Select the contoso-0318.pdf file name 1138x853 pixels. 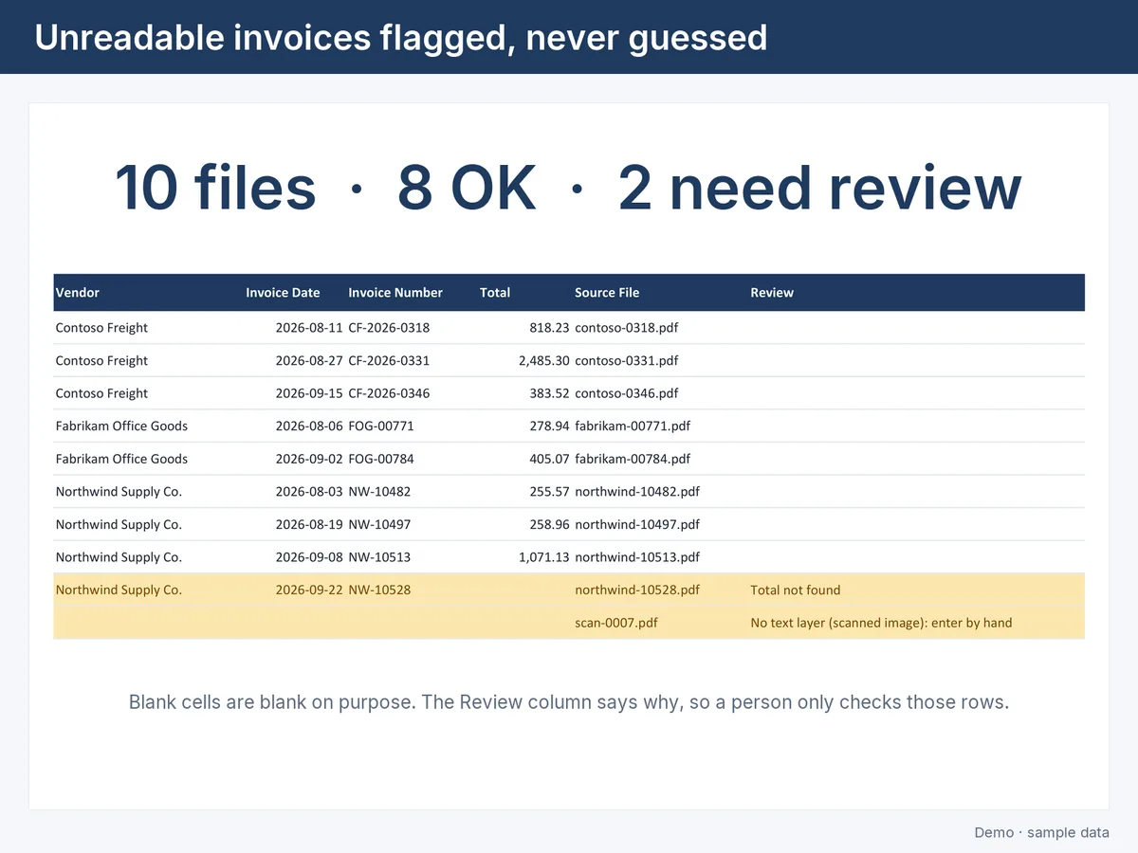coord(627,328)
